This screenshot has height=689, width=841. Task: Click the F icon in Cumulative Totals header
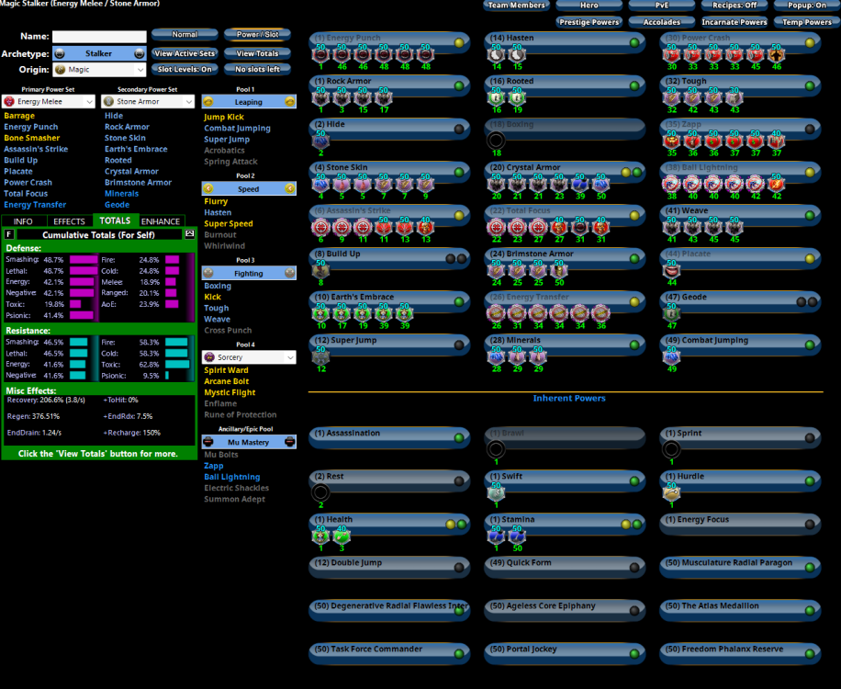pos(9,234)
